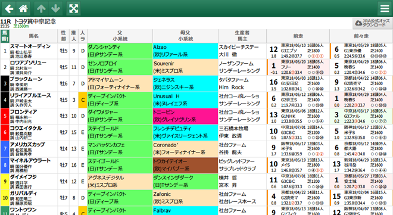The image size is (393, 215).
Task: Select sire cell ゼンノロブロイ
Action: coord(120,67)
